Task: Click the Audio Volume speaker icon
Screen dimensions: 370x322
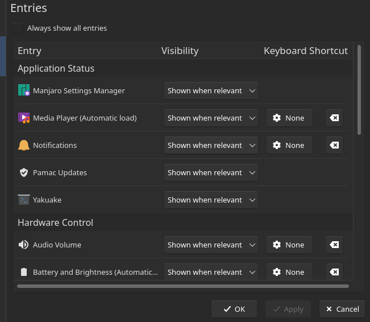Action: [x=24, y=245]
